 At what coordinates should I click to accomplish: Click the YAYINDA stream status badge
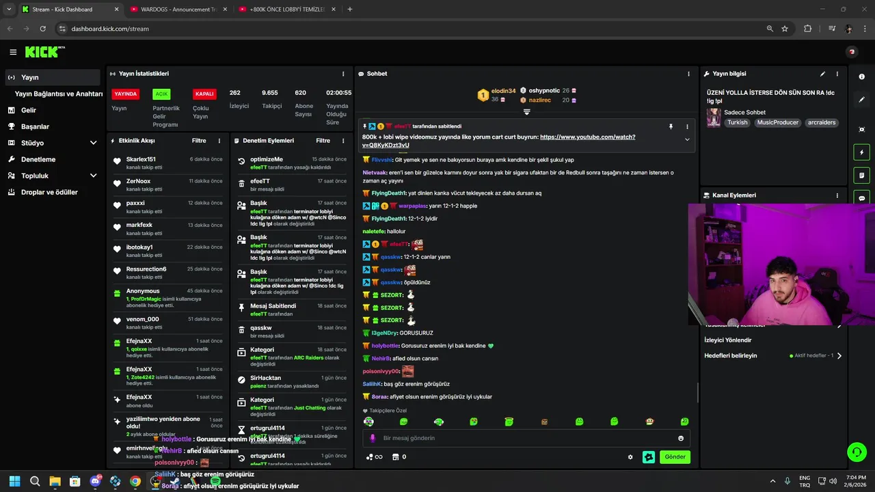(126, 94)
